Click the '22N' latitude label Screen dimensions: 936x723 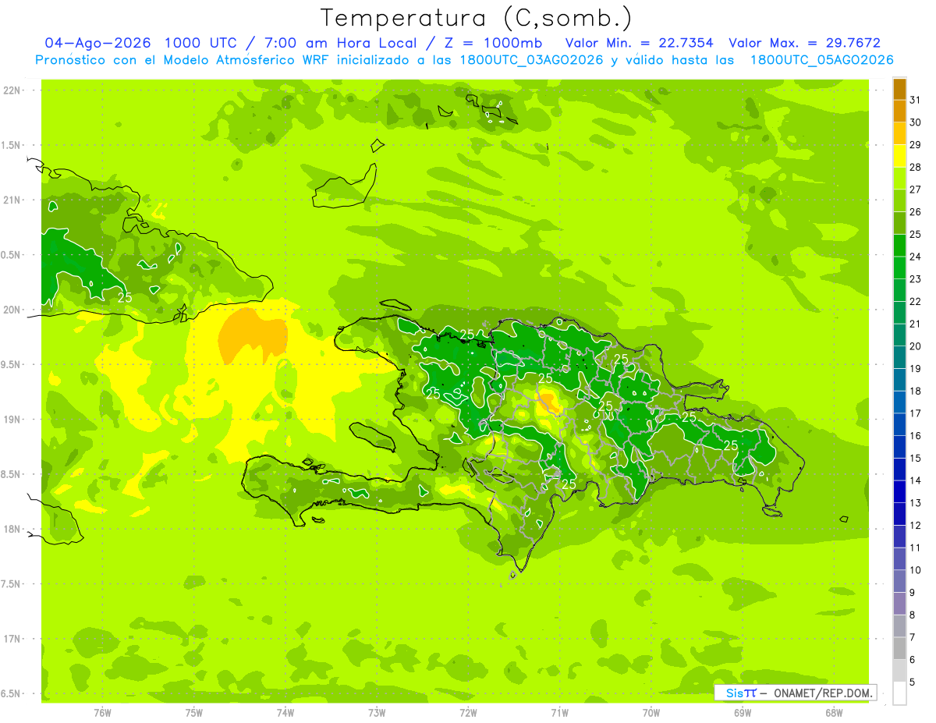tap(12, 90)
